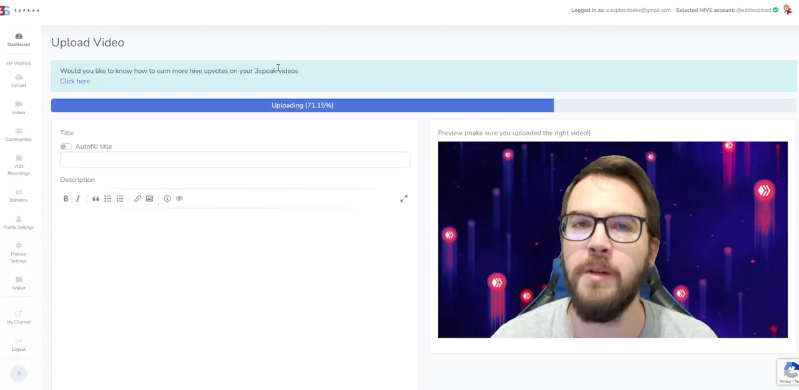View Statistics from the sidebar
Viewport: 799px width, 390px height.
click(19, 196)
